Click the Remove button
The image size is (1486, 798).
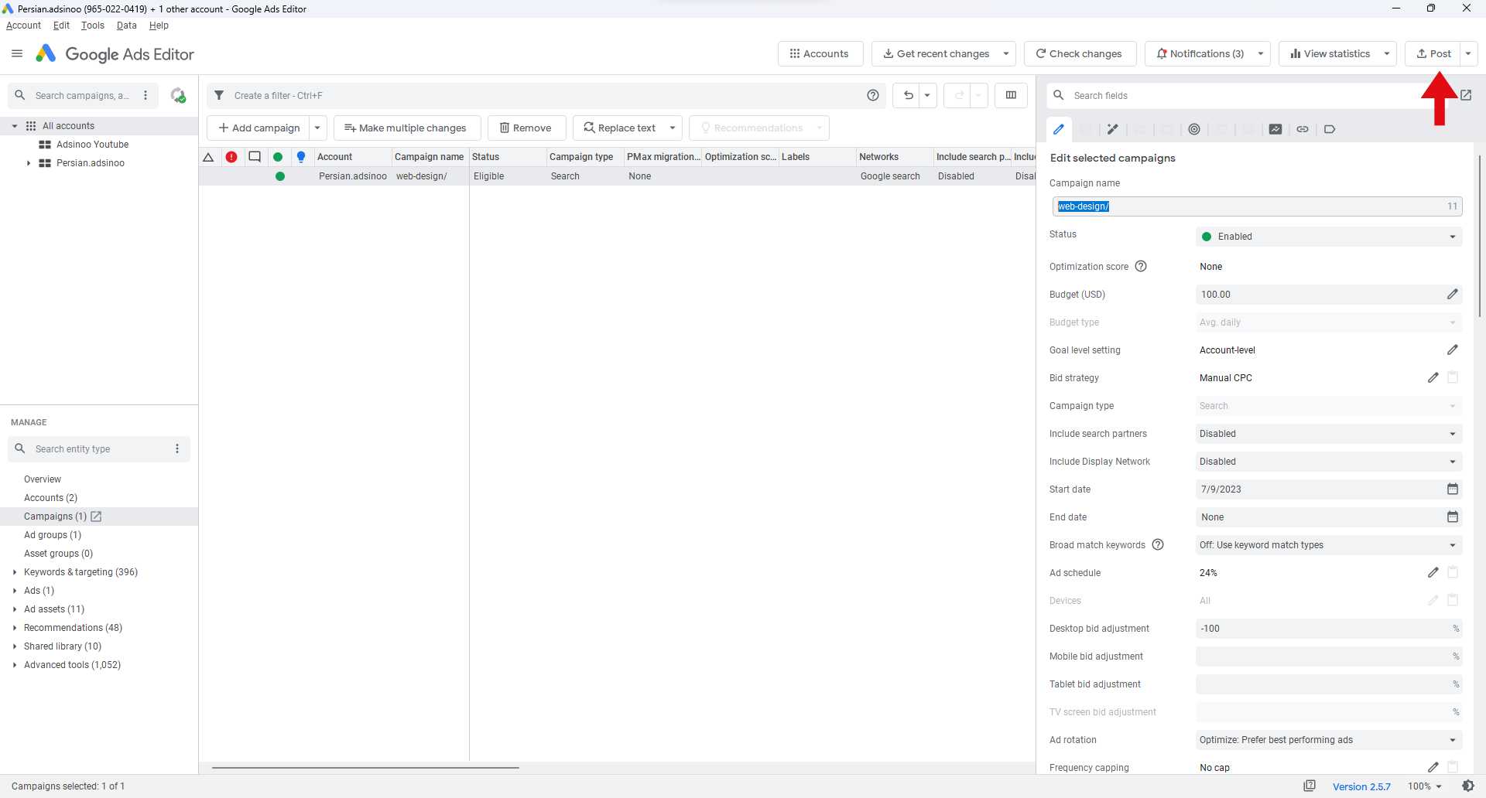(x=526, y=128)
